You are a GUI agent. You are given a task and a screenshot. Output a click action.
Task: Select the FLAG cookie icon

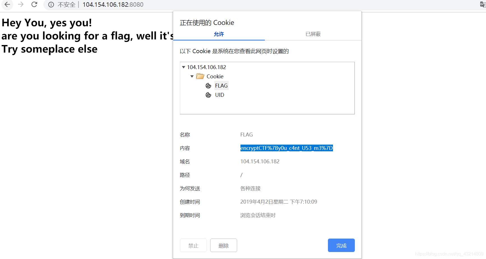pyautogui.click(x=208, y=86)
